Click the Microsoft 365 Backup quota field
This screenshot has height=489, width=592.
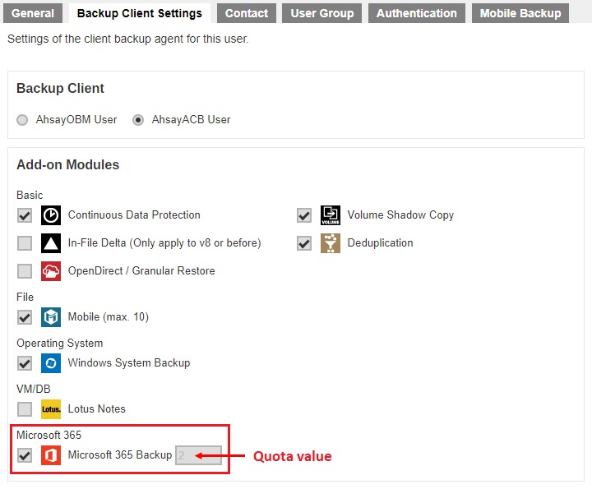(198, 455)
